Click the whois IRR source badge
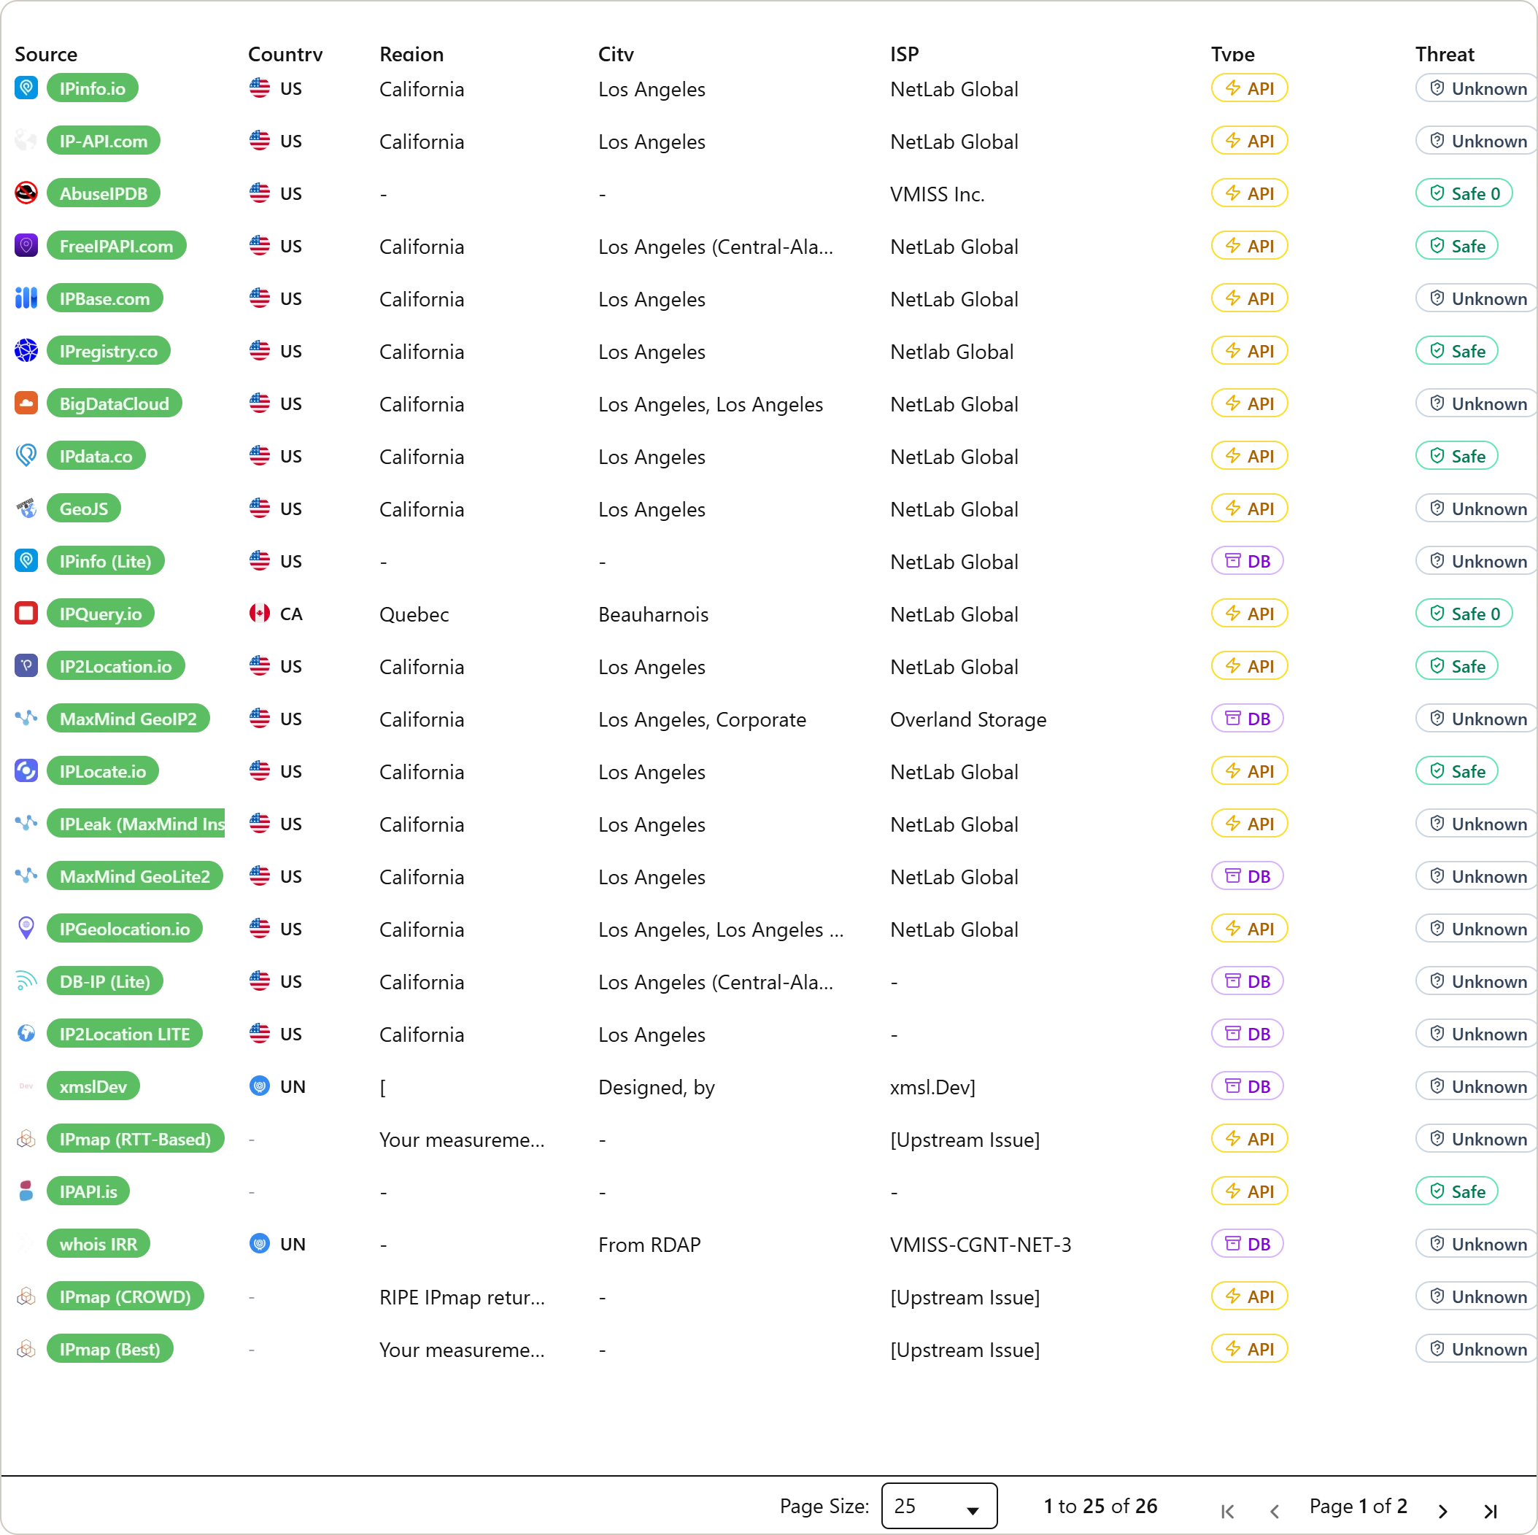1538x1535 pixels. [98, 1244]
